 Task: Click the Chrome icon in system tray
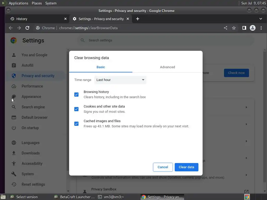pyautogui.click(x=247, y=197)
